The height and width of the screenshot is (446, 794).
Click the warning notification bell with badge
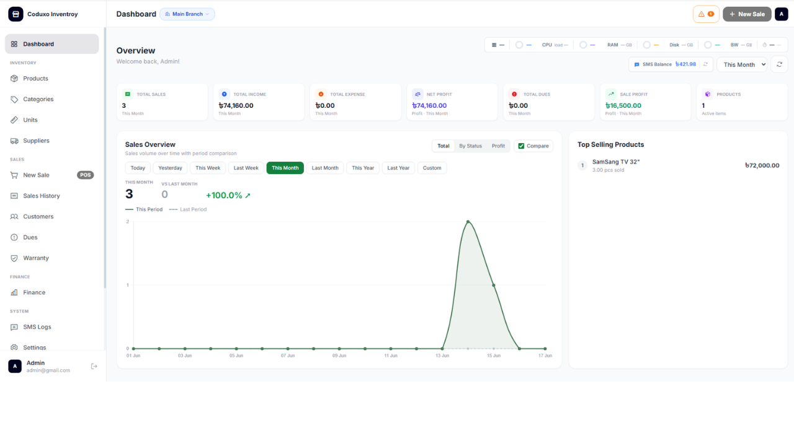pos(706,14)
